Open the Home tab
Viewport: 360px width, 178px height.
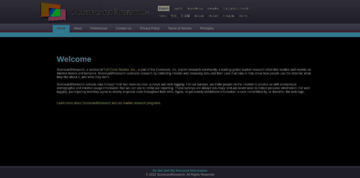pyautogui.click(x=61, y=28)
